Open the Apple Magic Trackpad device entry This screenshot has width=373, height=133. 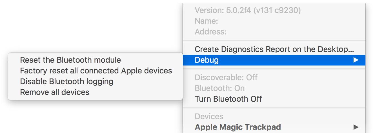point(237,127)
